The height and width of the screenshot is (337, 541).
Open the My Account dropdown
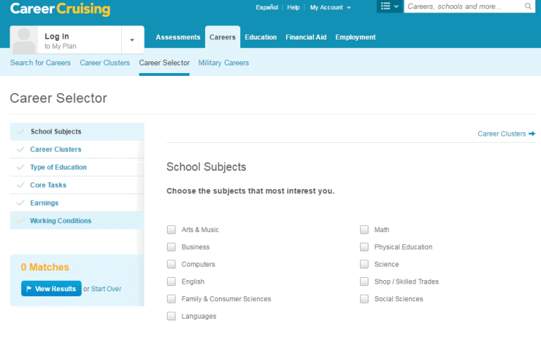[330, 7]
